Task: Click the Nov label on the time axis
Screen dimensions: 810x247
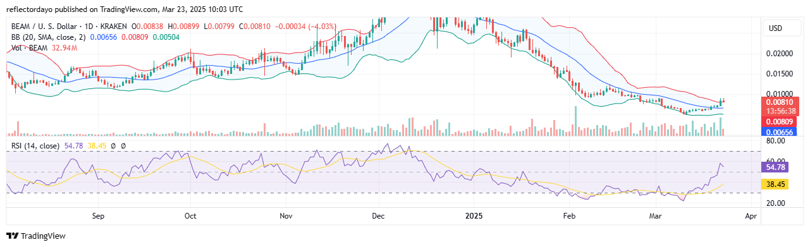Action: click(285, 216)
